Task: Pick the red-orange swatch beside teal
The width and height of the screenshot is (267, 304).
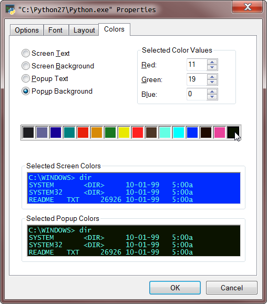Action: (x=83, y=133)
